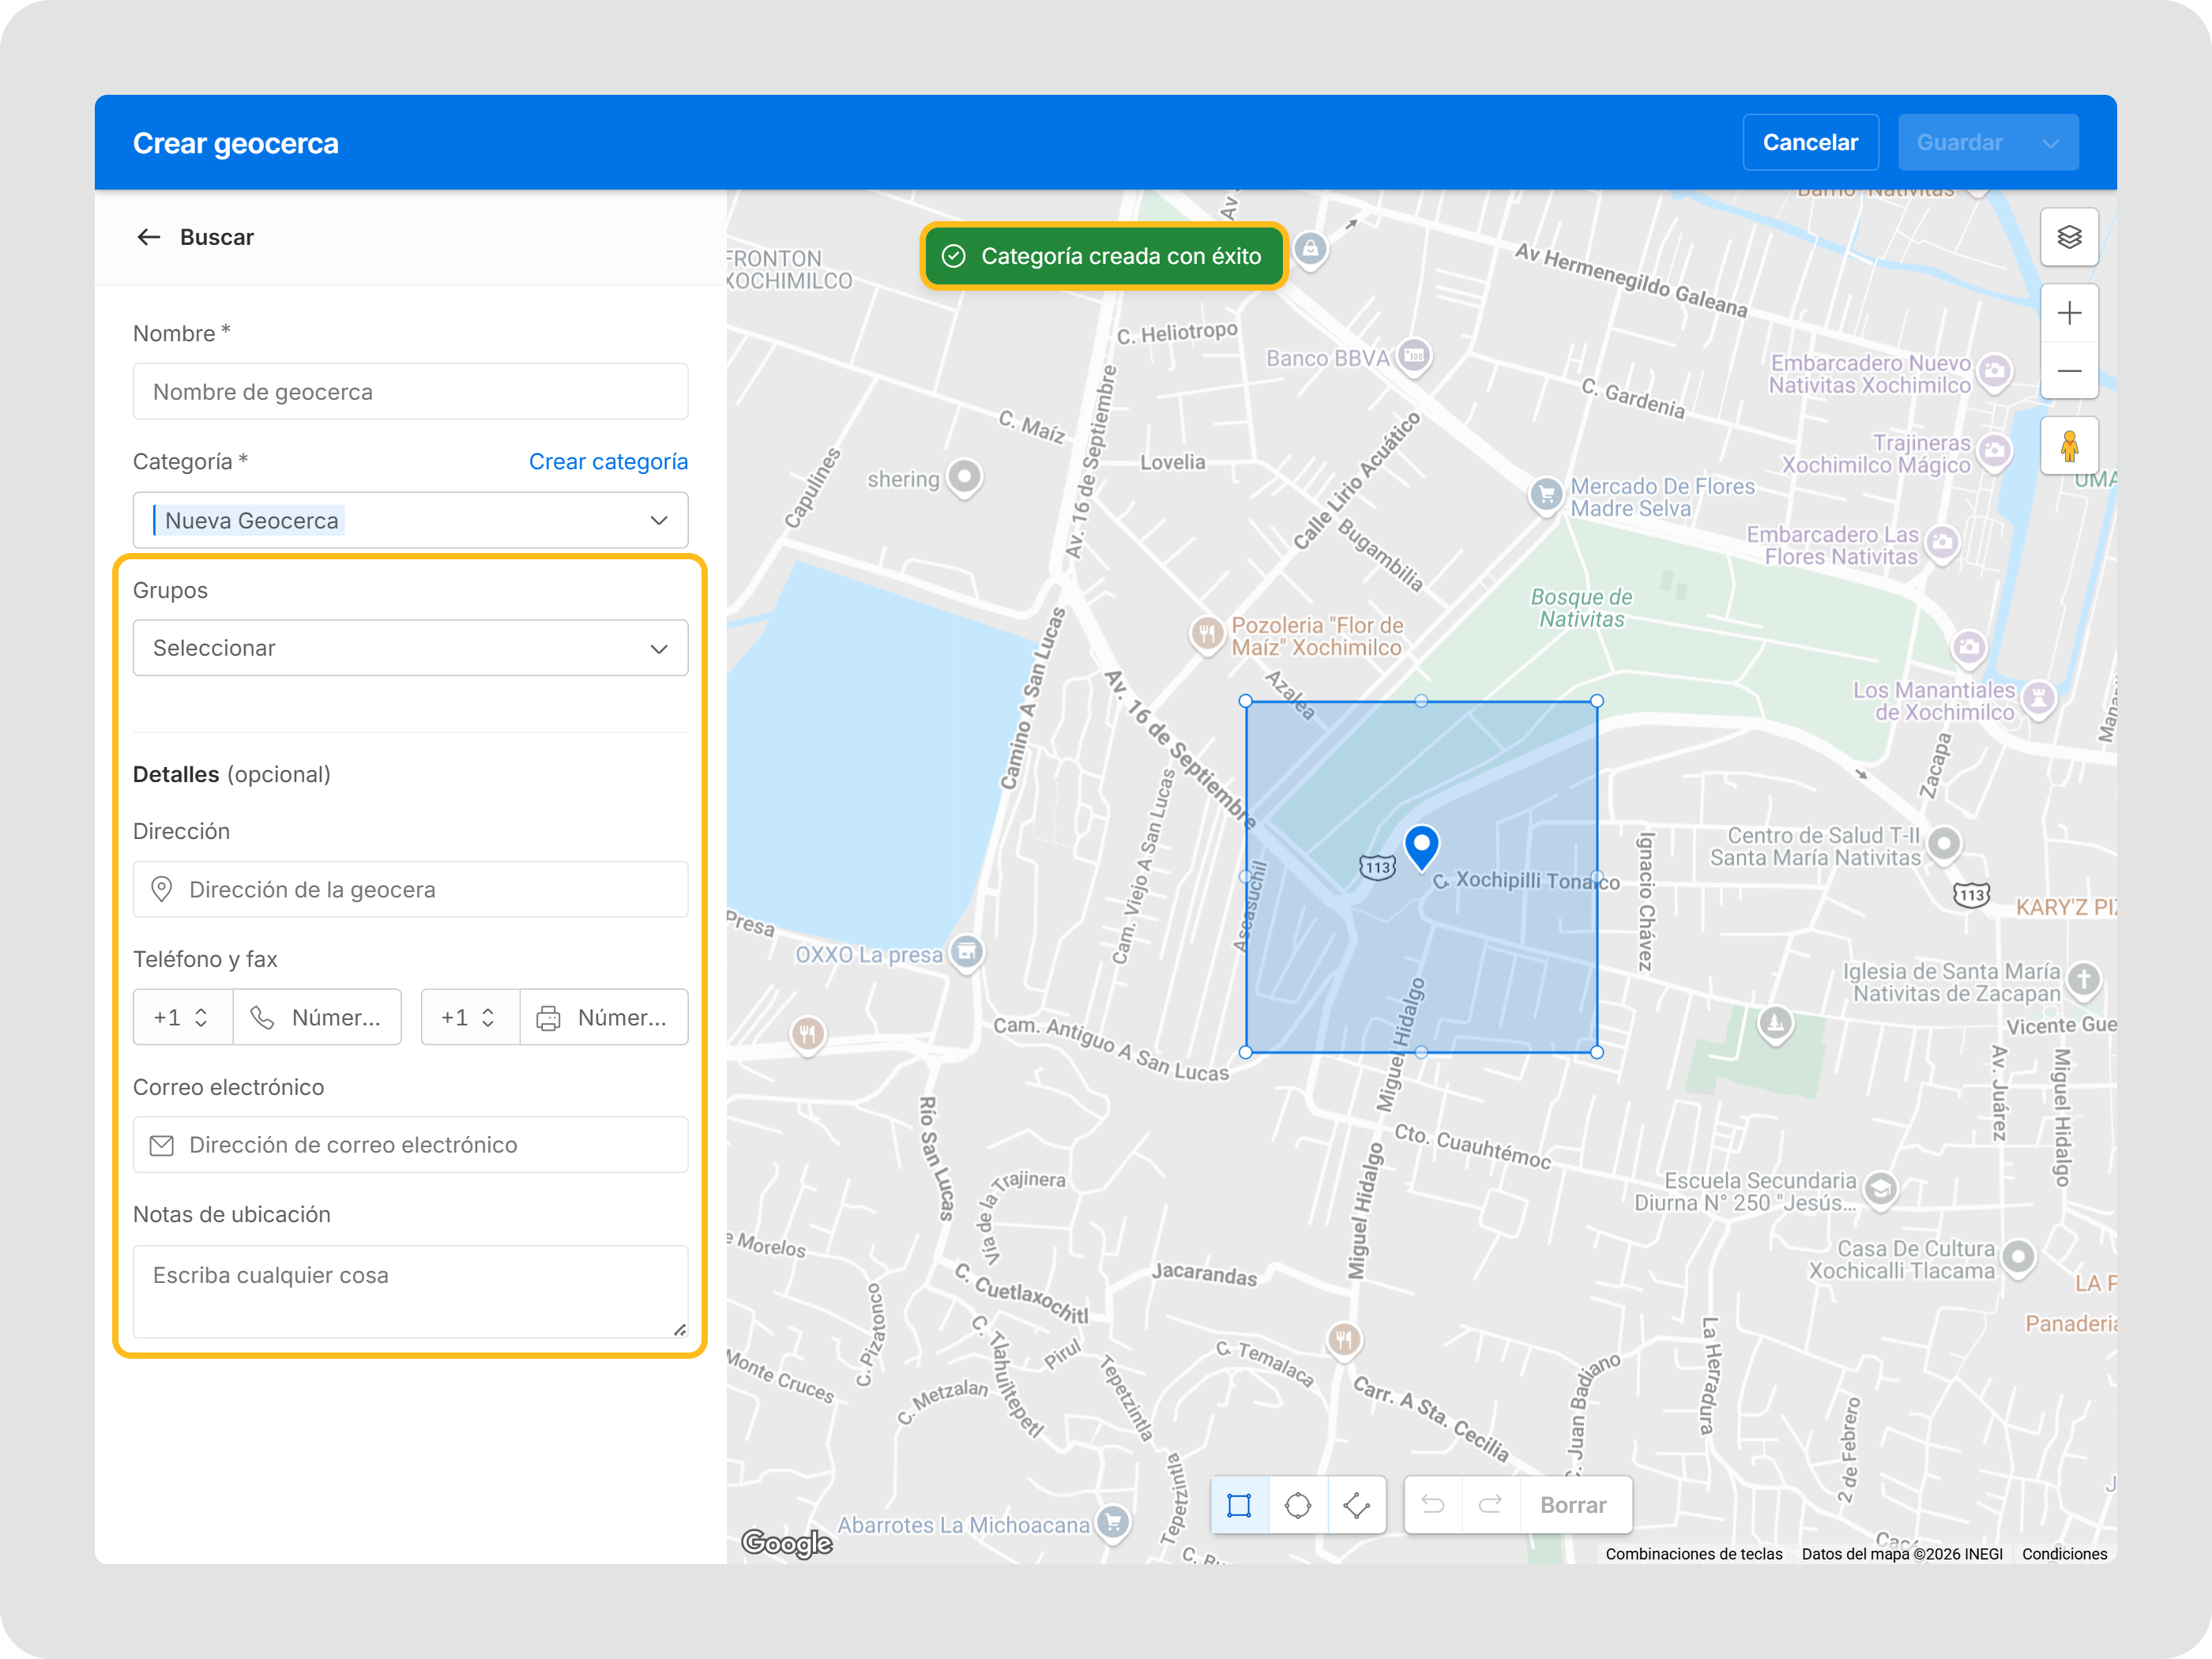Change the phone country code stepper
Viewport: 2212px width, 1659px height.
(201, 1017)
